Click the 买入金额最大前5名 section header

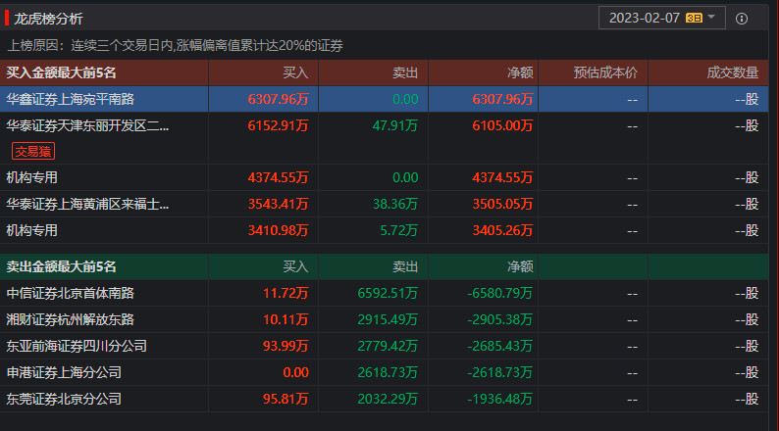(62, 72)
